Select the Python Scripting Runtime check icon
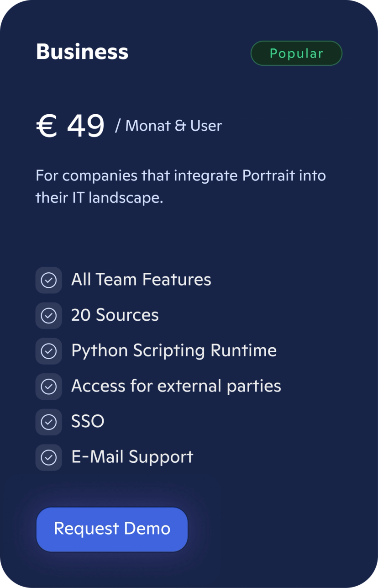Image resolution: width=378 pixels, height=588 pixels. 49,351
